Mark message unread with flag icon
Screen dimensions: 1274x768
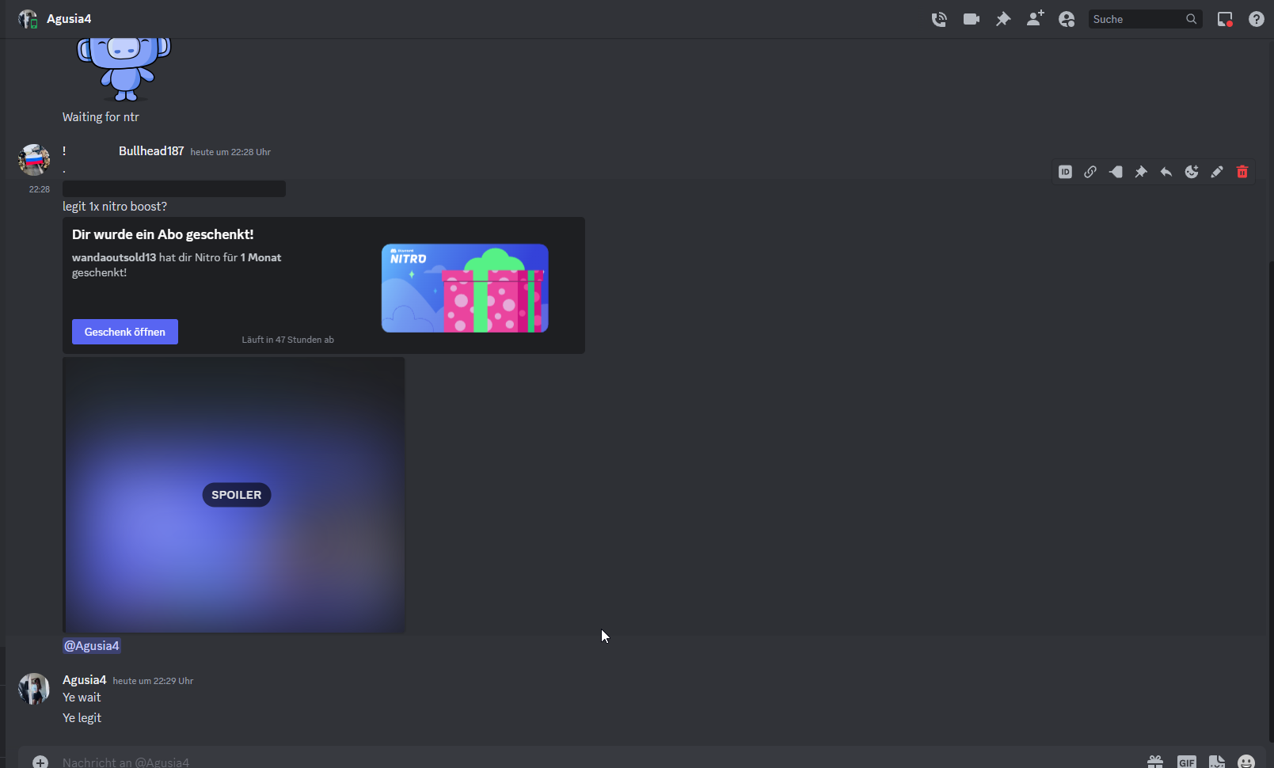click(x=1116, y=172)
